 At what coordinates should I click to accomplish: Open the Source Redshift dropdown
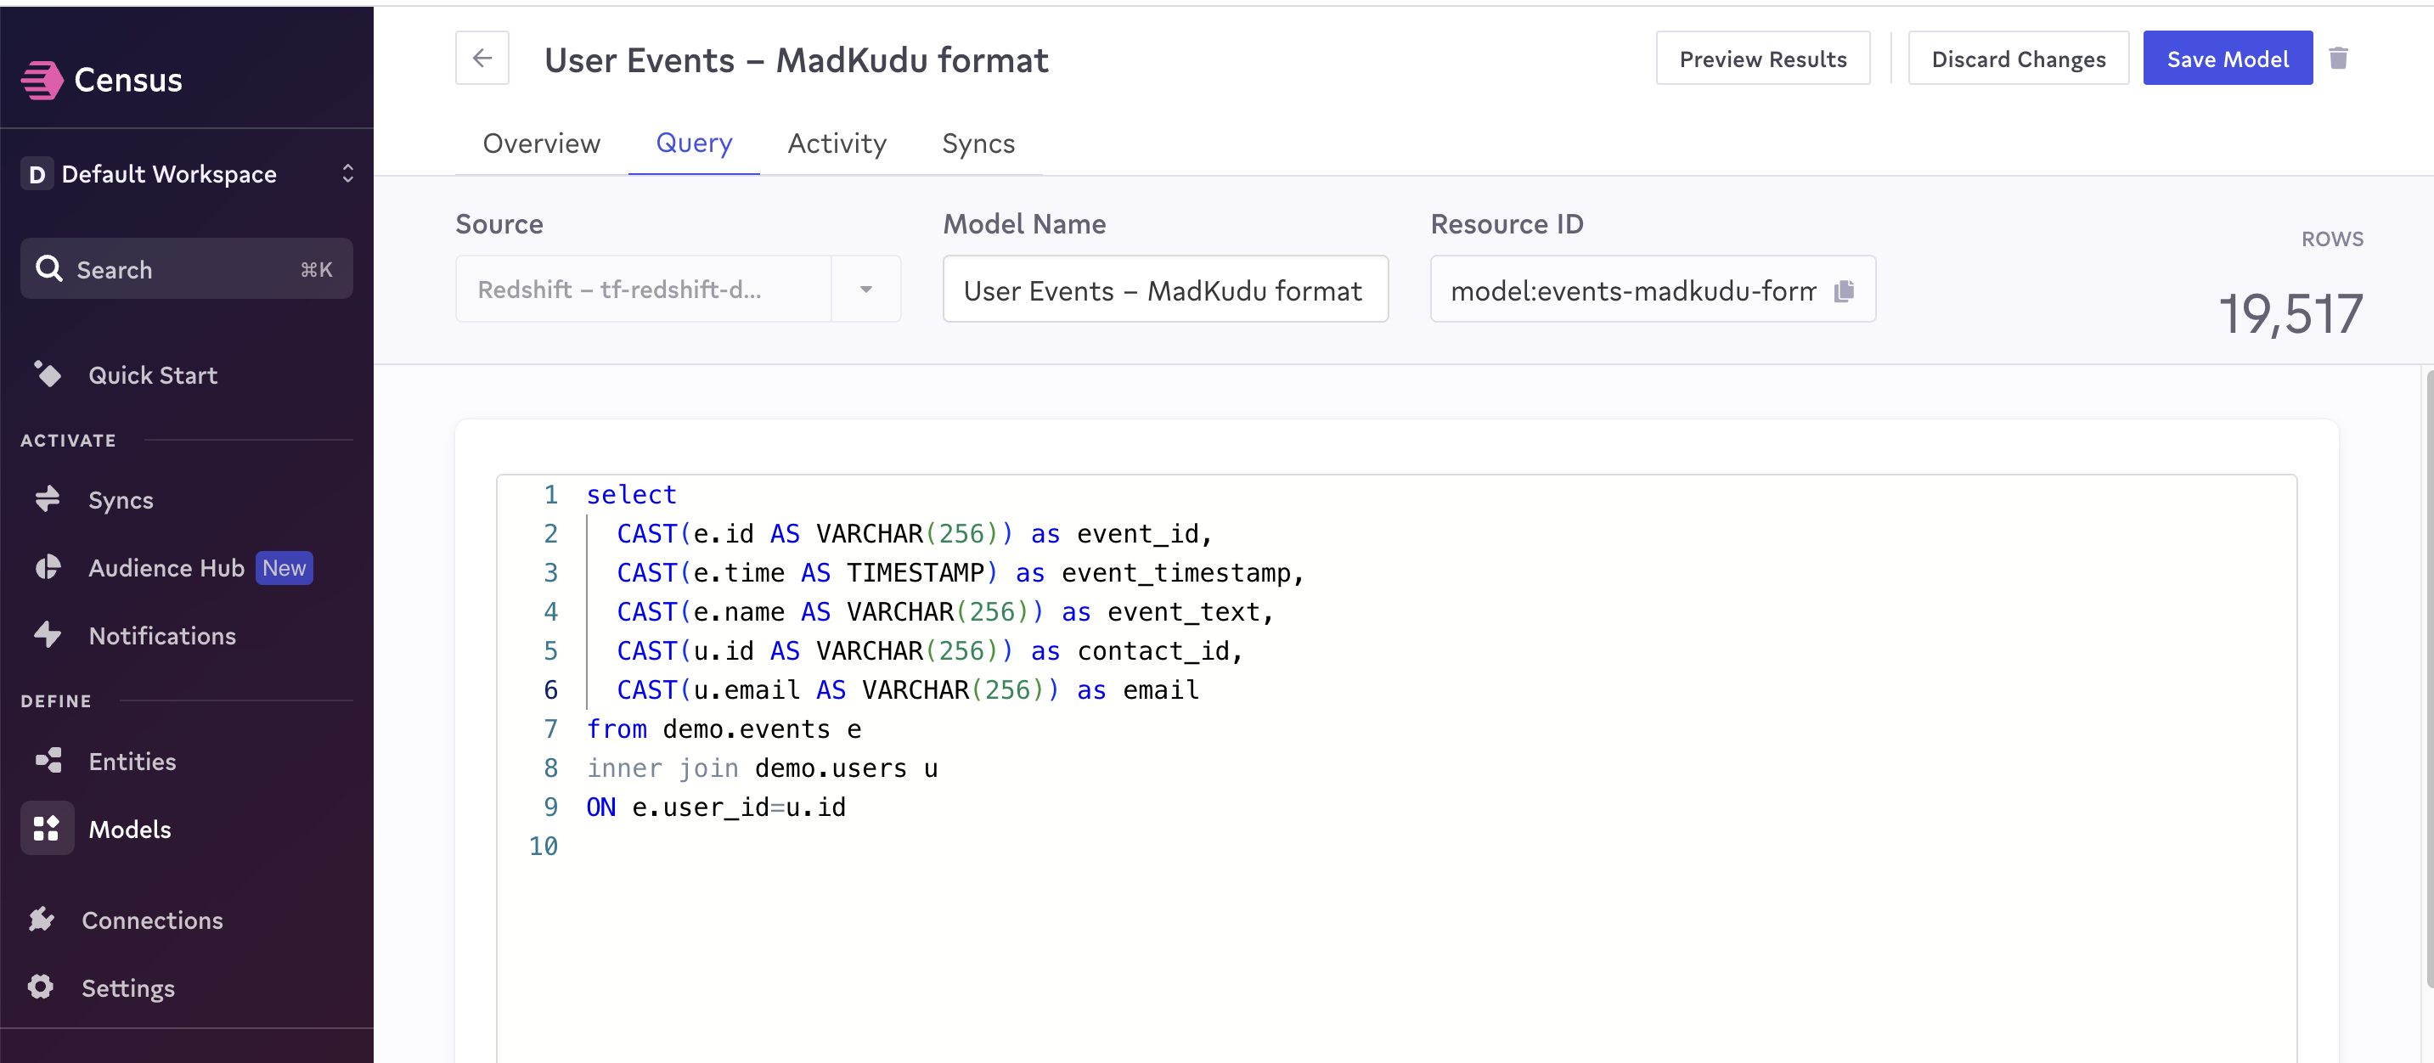678,290
